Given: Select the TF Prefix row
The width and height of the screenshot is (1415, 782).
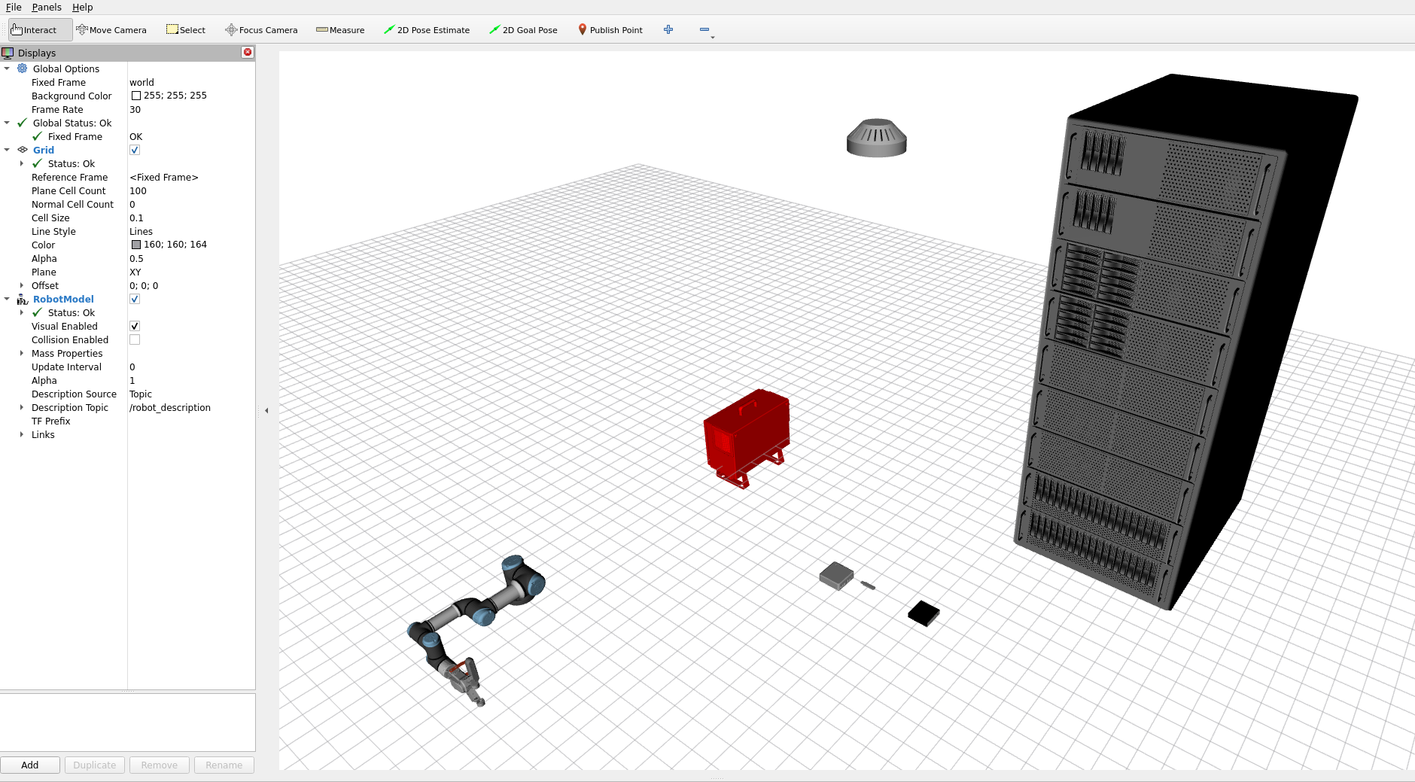Looking at the screenshot, I should pos(127,421).
